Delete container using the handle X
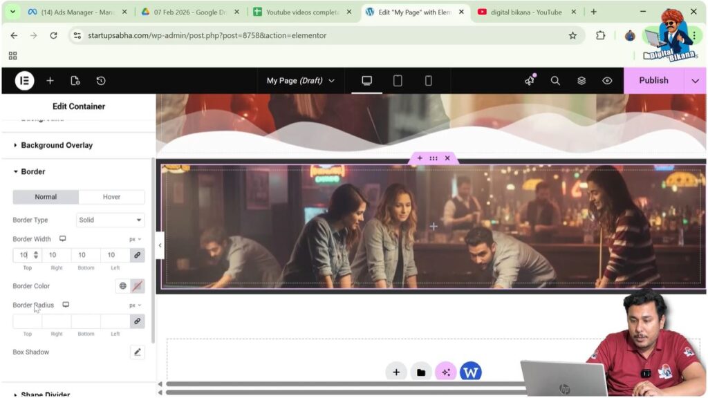This screenshot has width=708, height=398. (x=447, y=158)
